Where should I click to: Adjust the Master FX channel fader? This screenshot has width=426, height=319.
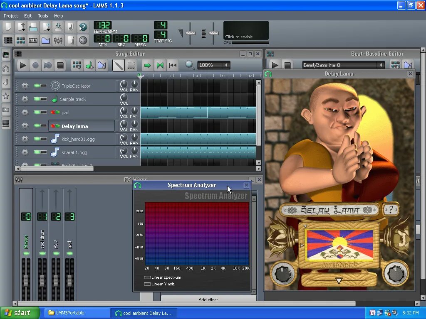point(26,281)
